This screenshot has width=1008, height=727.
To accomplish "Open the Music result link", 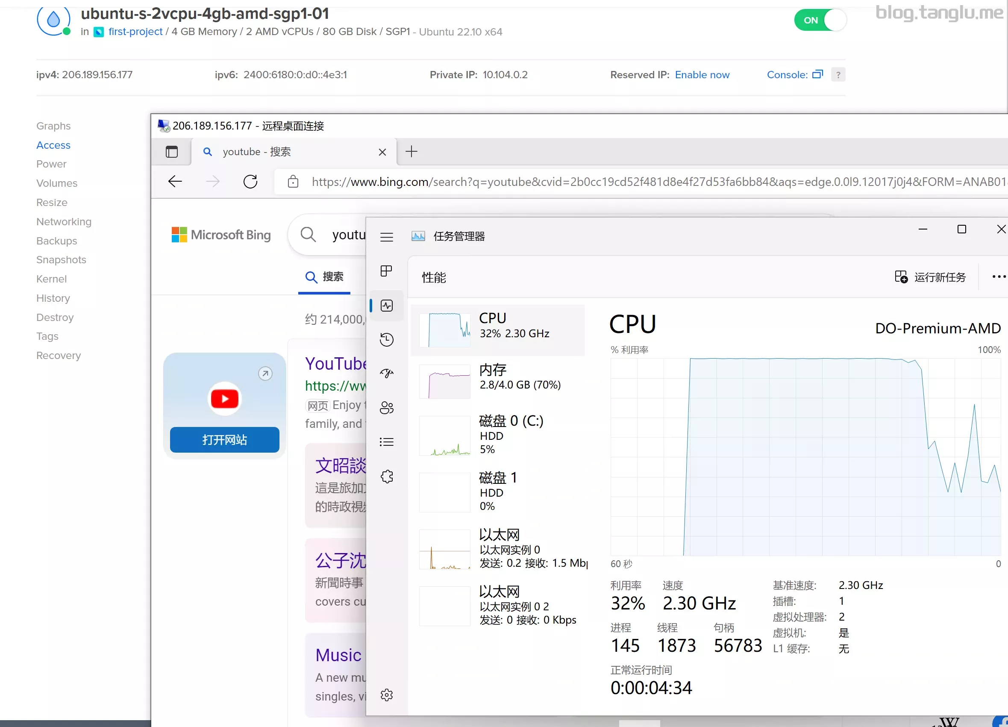I will (x=338, y=655).
